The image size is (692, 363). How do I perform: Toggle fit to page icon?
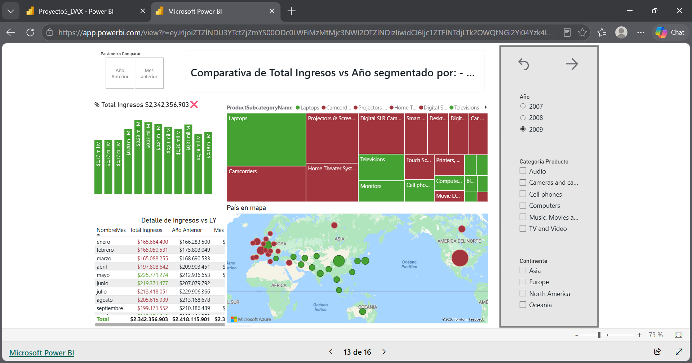click(x=678, y=335)
